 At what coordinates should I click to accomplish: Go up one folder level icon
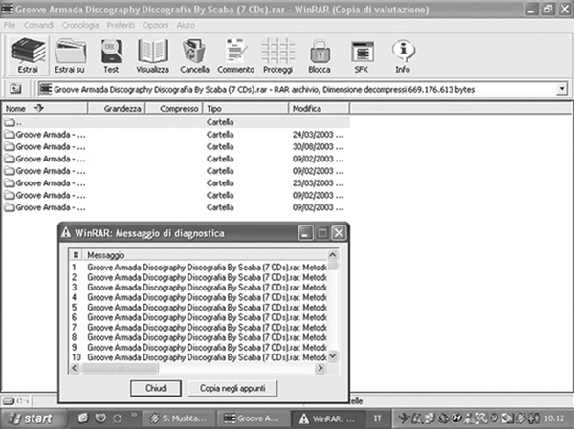(15, 89)
